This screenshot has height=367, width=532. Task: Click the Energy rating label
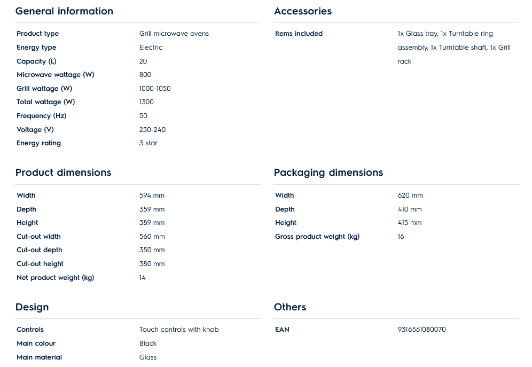click(38, 143)
